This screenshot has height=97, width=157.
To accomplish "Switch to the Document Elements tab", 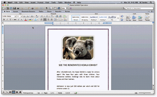I will (x=28, y=11).
